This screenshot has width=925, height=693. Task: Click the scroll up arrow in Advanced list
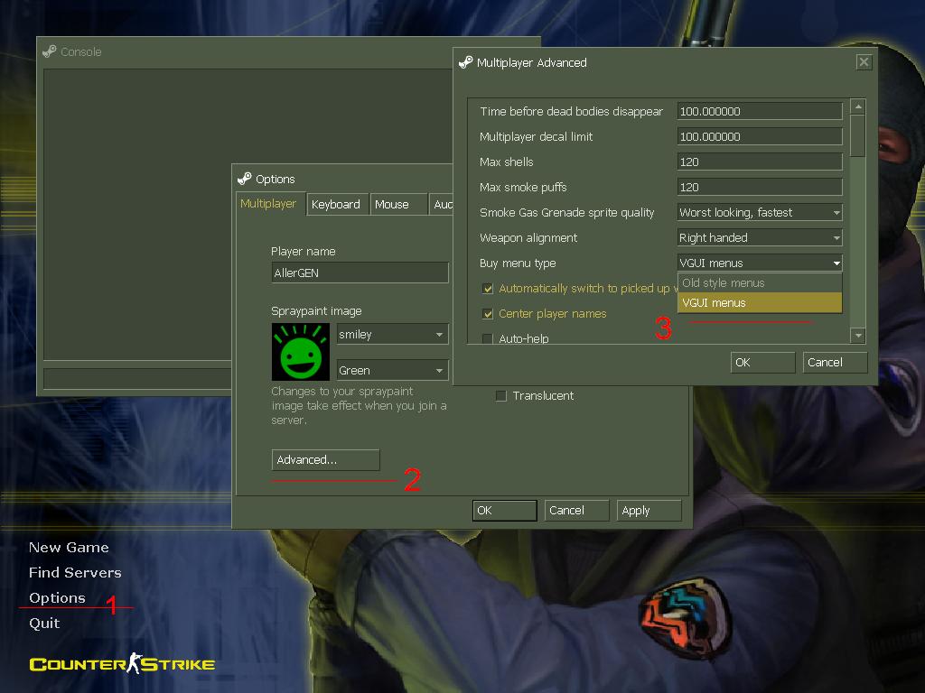(858, 106)
